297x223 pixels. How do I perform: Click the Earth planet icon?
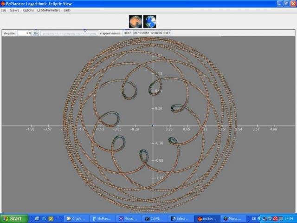click(x=149, y=21)
